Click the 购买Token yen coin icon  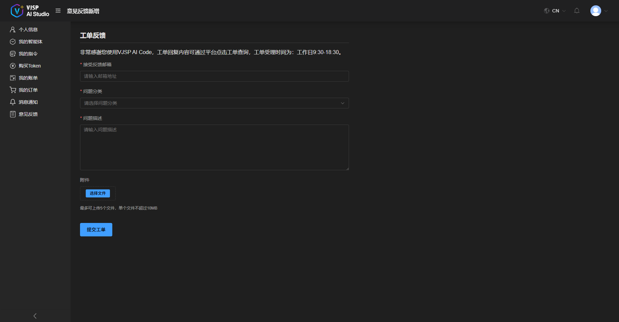tap(13, 66)
